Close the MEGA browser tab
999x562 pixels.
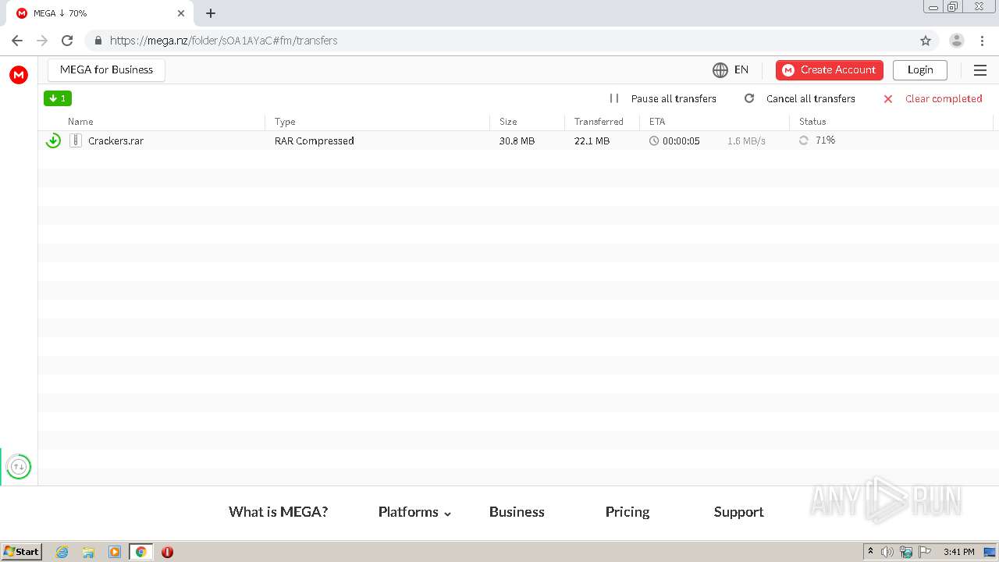tap(181, 13)
